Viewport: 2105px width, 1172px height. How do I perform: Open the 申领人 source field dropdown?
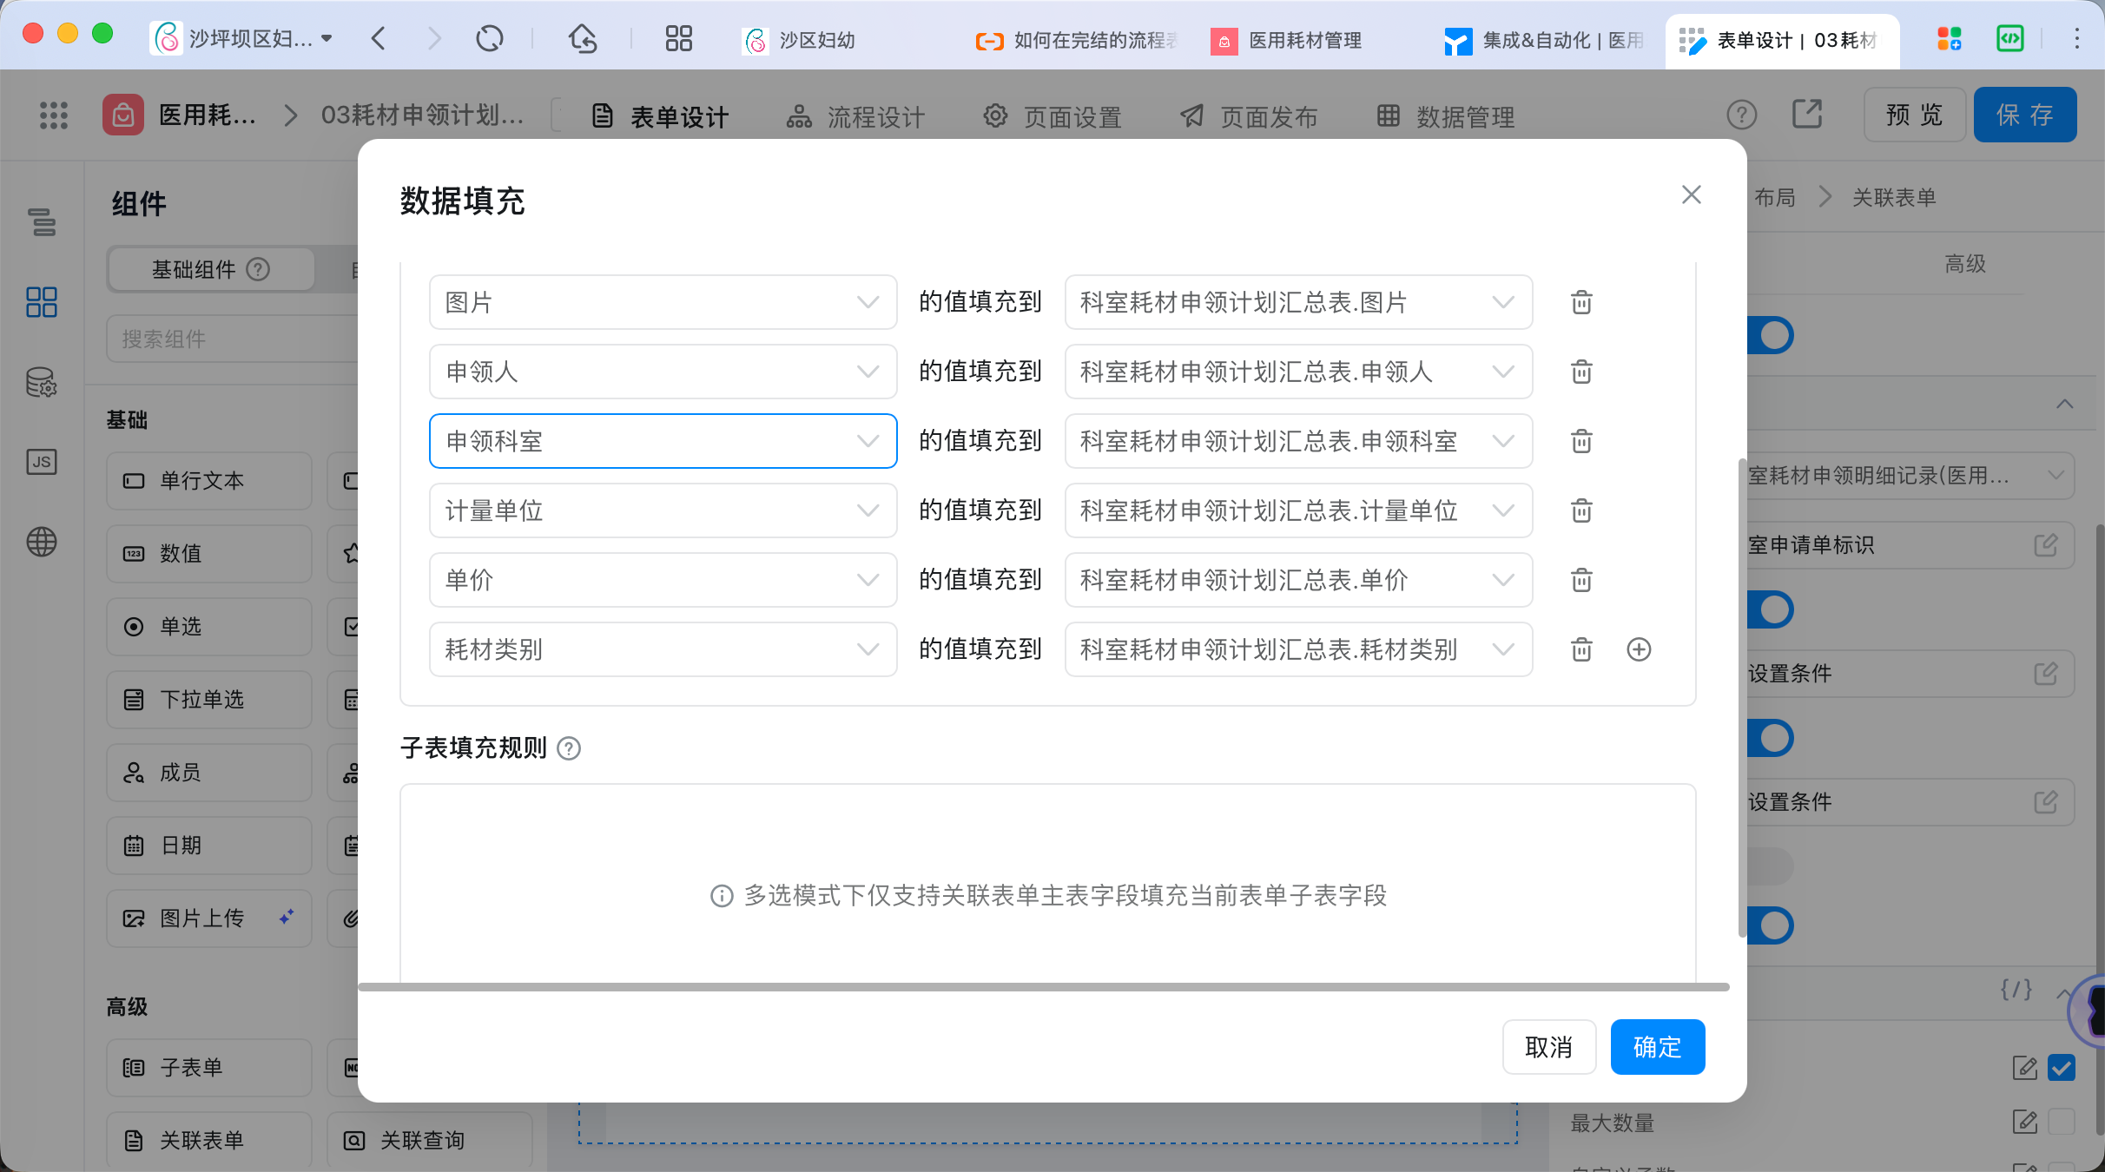pyautogui.click(x=663, y=372)
